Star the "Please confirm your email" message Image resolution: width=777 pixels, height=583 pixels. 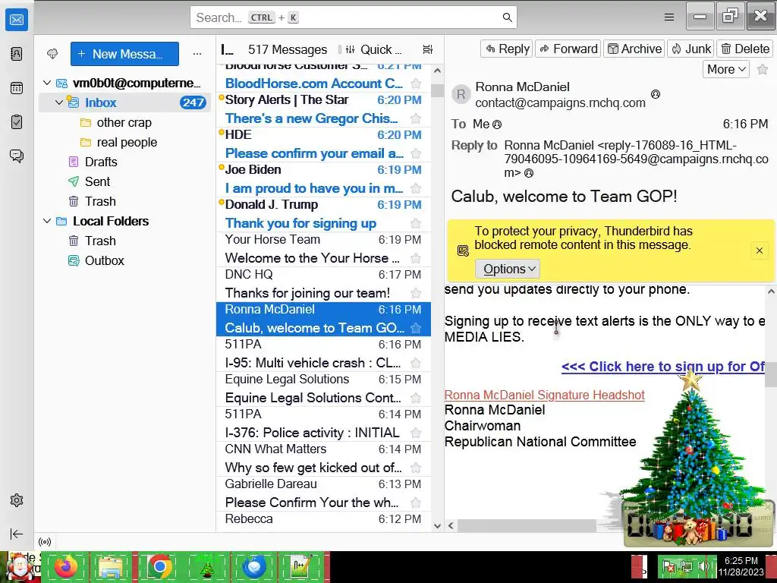click(416, 153)
